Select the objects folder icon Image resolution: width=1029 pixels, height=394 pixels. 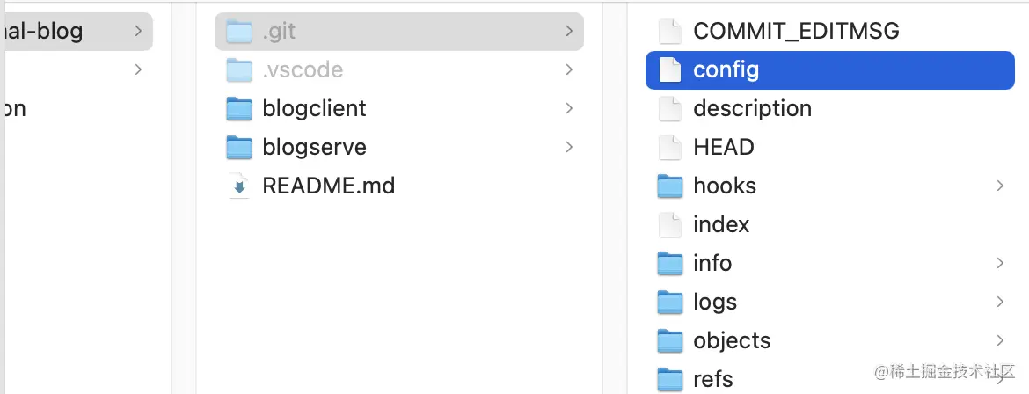point(670,341)
